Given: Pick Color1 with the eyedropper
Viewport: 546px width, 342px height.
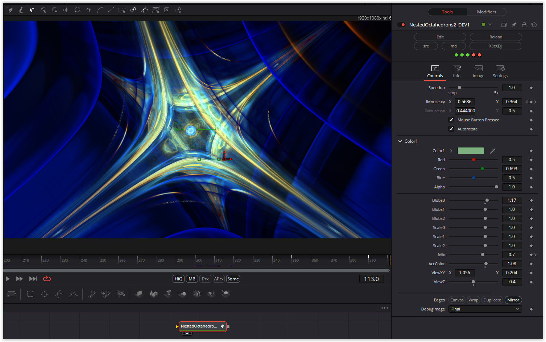Looking at the screenshot, I should [493, 151].
